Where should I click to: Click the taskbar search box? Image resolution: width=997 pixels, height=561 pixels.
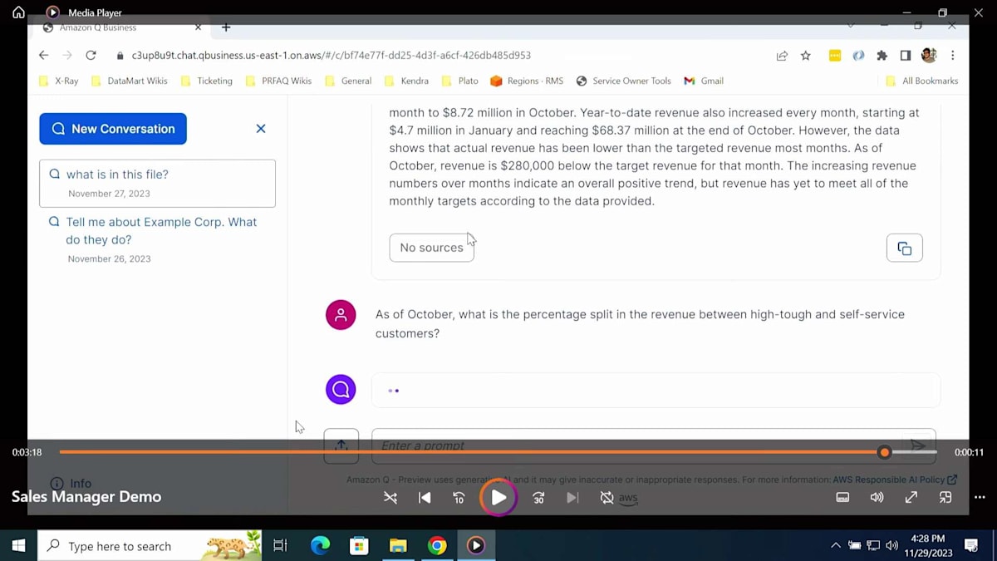[x=150, y=546]
